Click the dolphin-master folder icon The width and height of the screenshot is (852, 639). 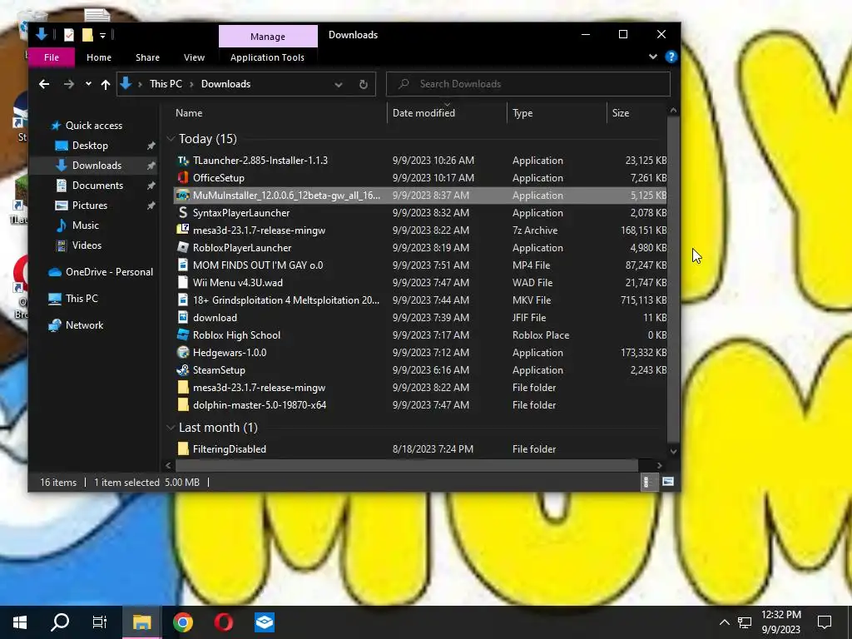[x=183, y=405]
